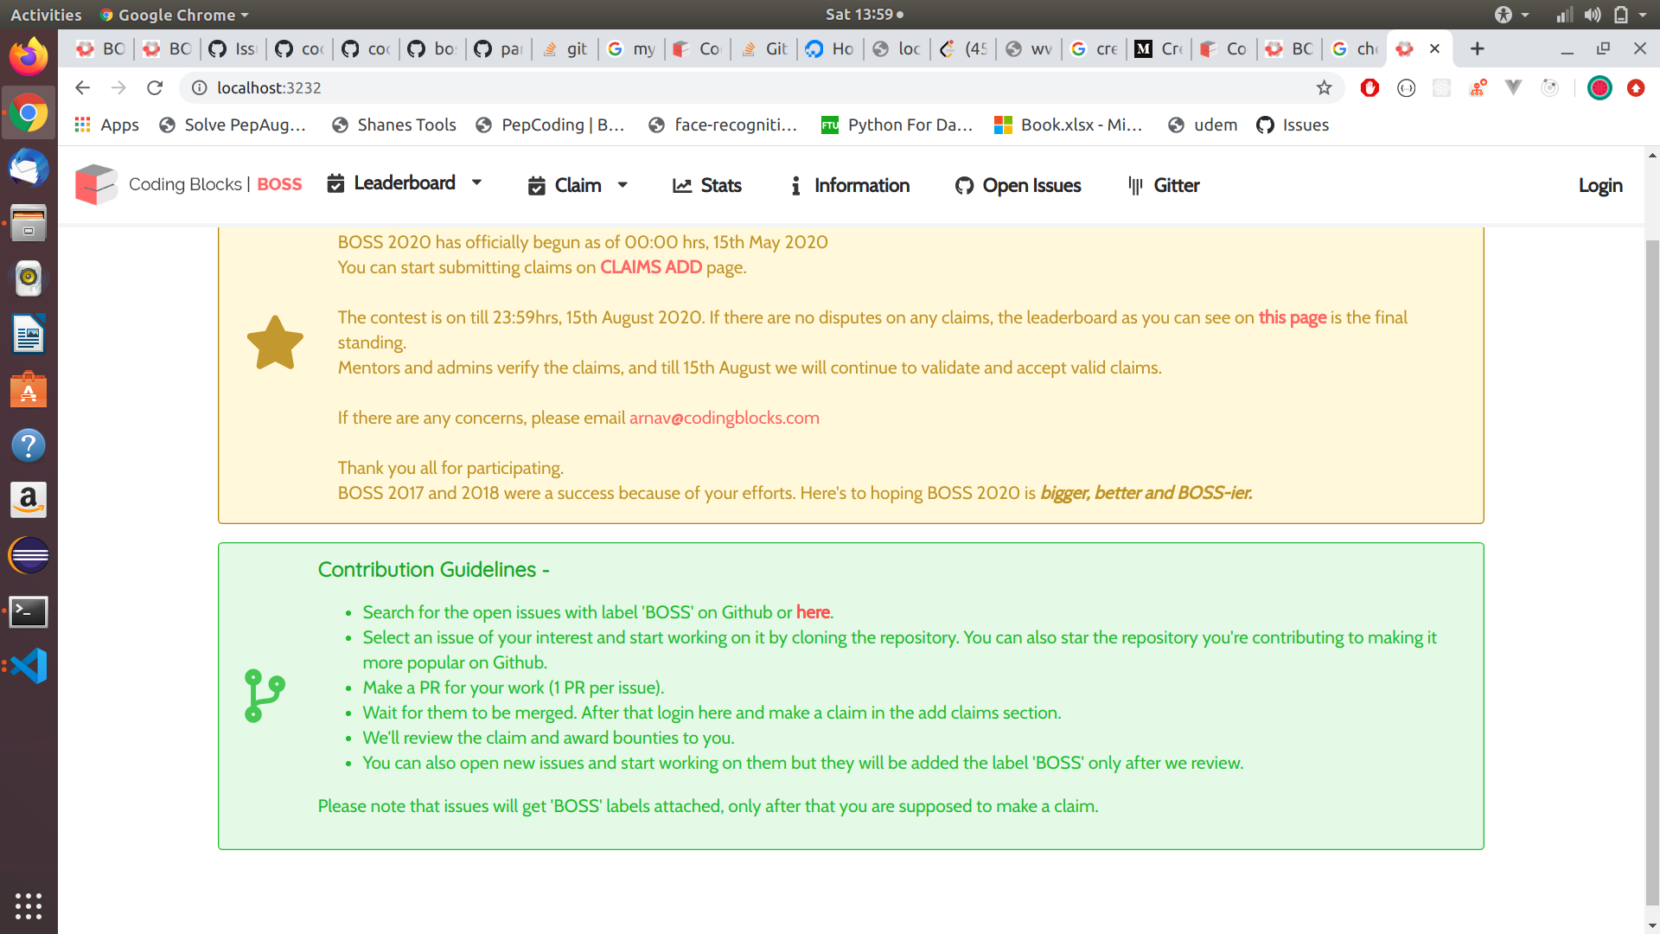View site information icon in address bar
Image resolution: width=1660 pixels, height=934 pixels.
pos(199,87)
